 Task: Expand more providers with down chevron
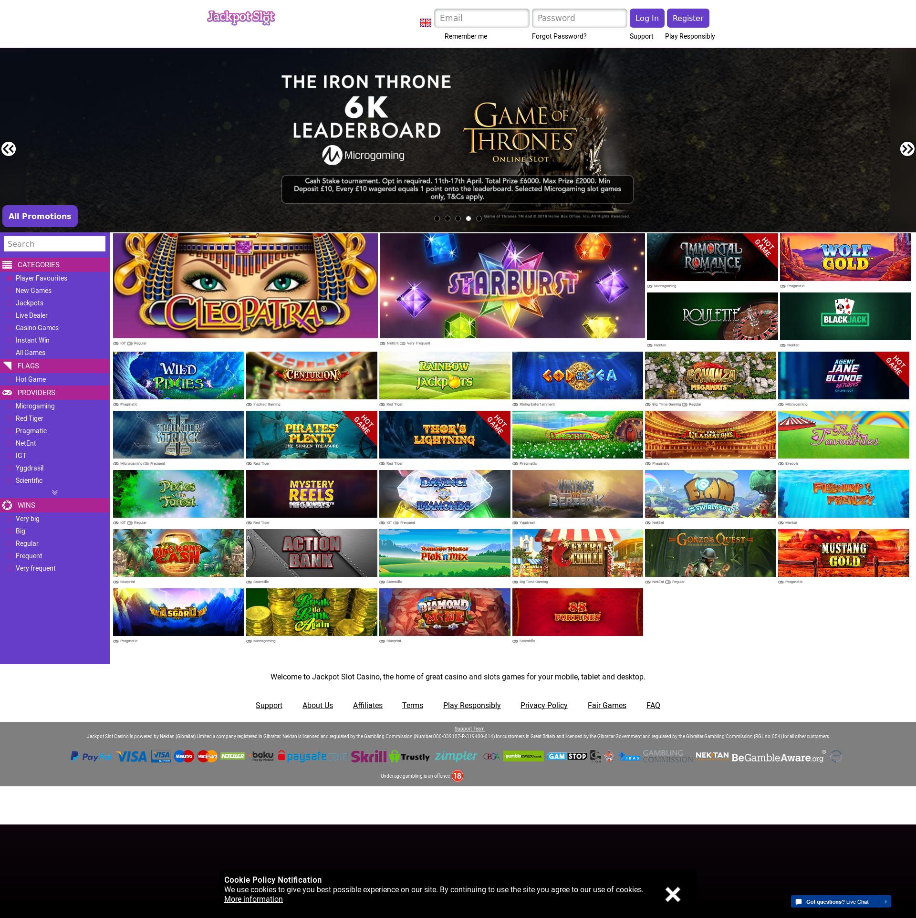tap(55, 492)
